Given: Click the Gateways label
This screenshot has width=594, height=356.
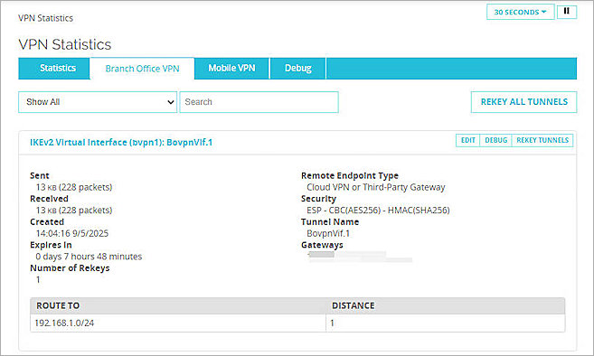Looking at the screenshot, I should tap(322, 245).
